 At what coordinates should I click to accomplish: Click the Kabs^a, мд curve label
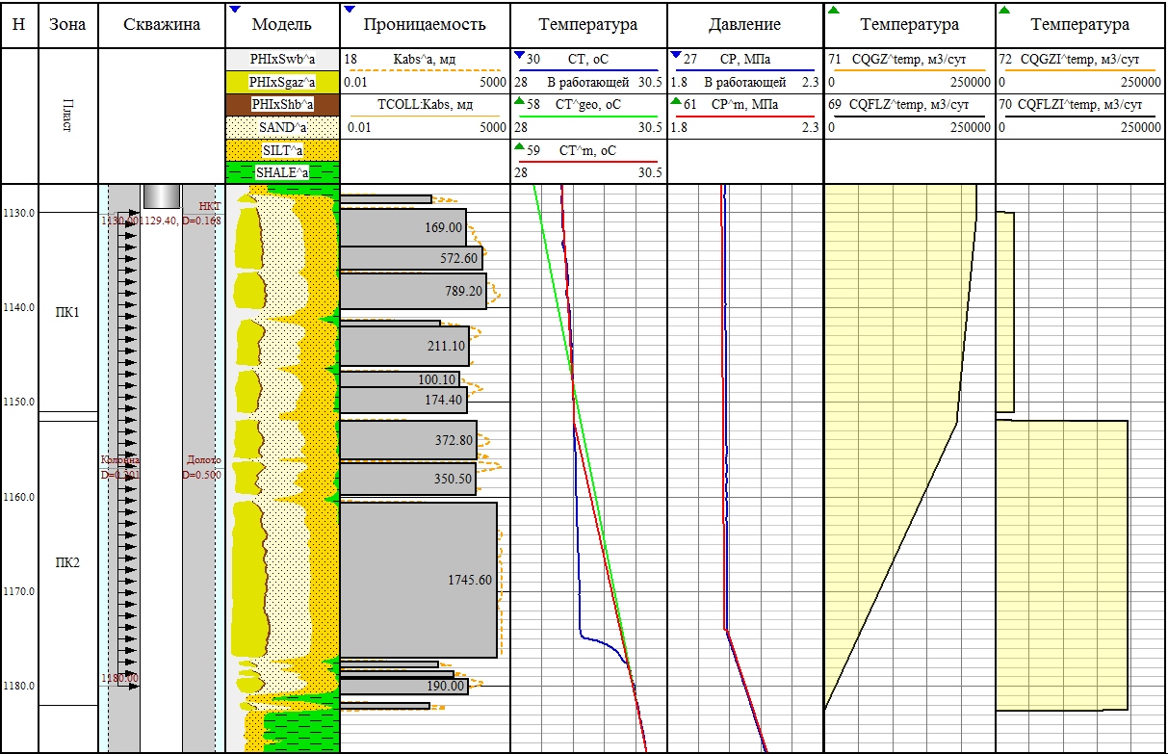tap(424, 60)
